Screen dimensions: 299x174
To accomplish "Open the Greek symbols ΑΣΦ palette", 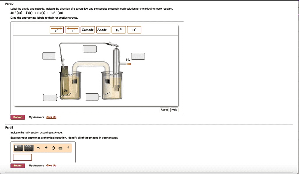I will tap(28, 148).
